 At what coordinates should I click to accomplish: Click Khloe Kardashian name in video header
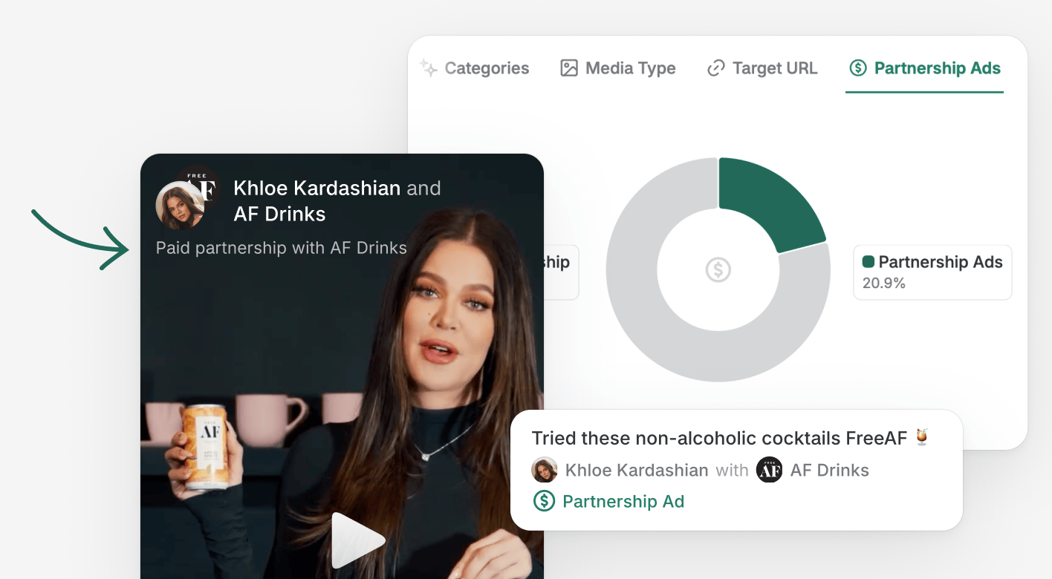317,189
